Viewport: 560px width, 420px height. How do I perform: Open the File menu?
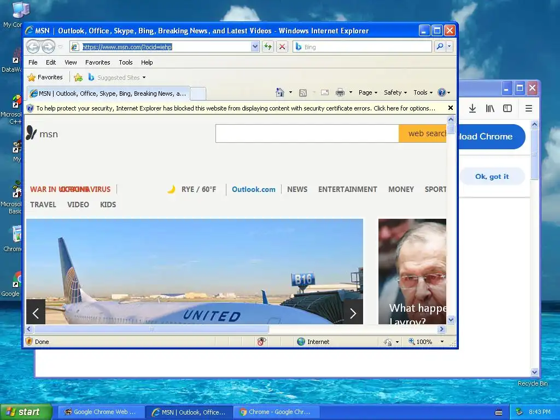pyautogui.click(x=33, y=62)
